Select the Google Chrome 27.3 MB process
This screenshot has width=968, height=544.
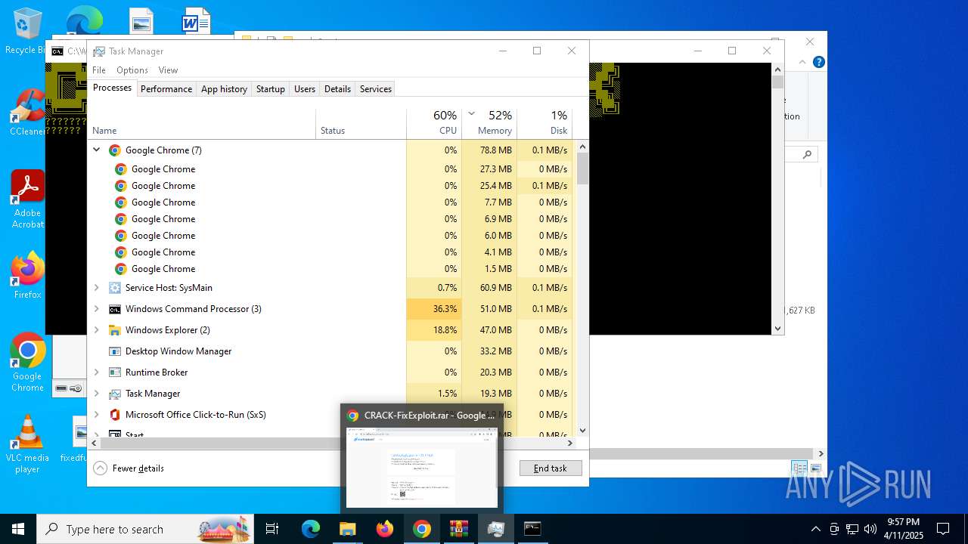(x=330, y=169)
